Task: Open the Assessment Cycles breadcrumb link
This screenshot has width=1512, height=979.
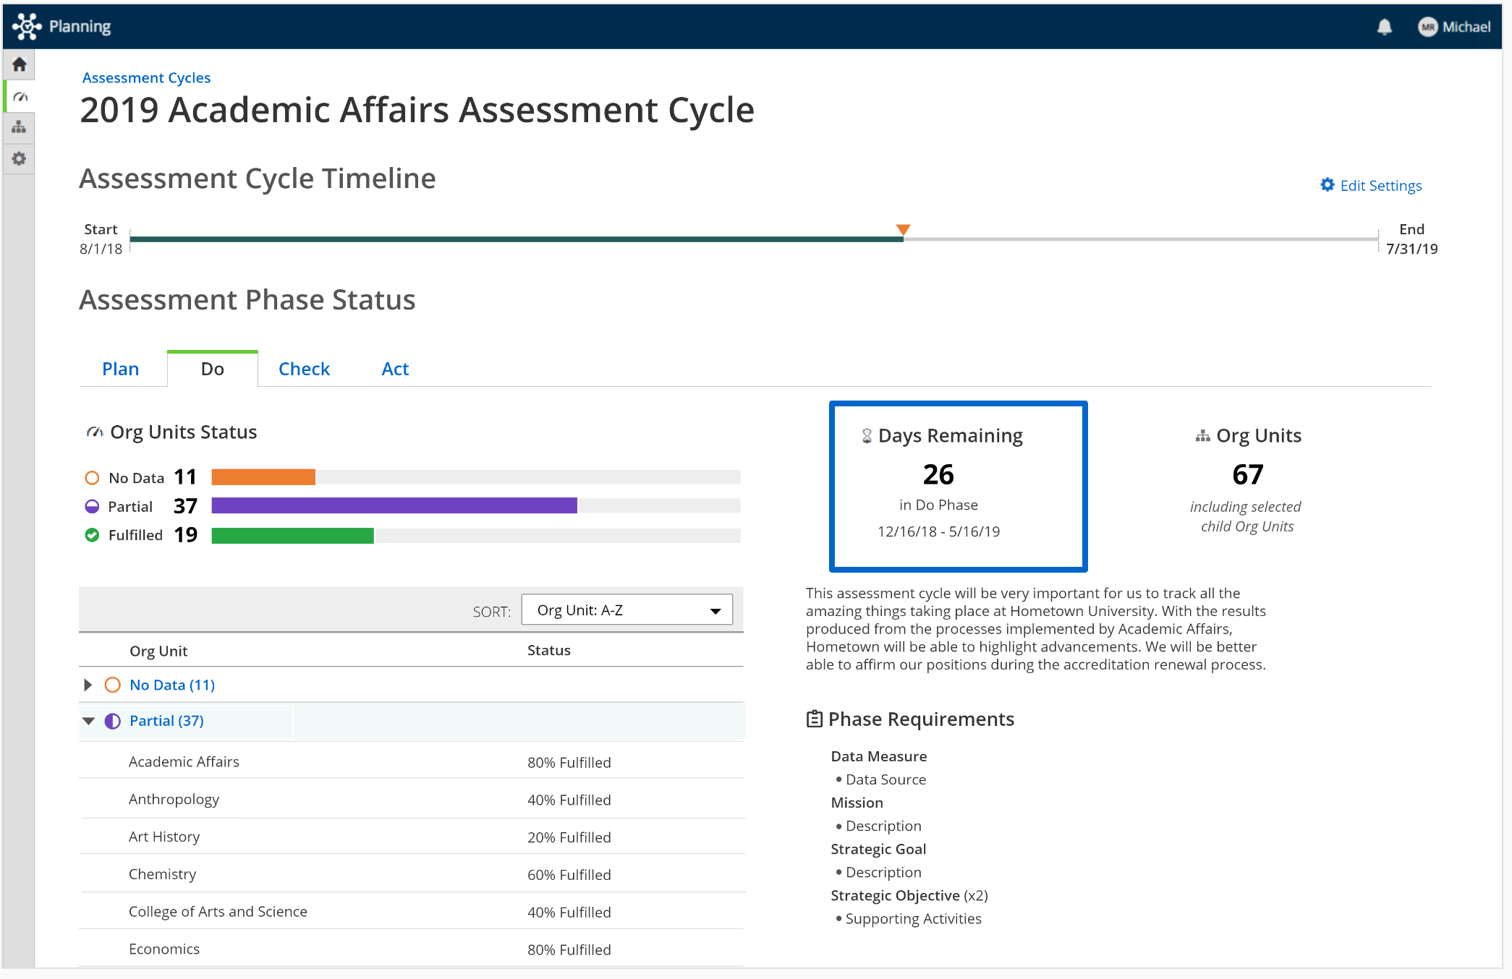Action: (x=146, y=77)
